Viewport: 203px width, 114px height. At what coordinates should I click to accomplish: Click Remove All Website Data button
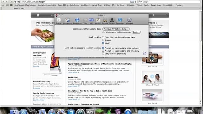coord(116,29)
